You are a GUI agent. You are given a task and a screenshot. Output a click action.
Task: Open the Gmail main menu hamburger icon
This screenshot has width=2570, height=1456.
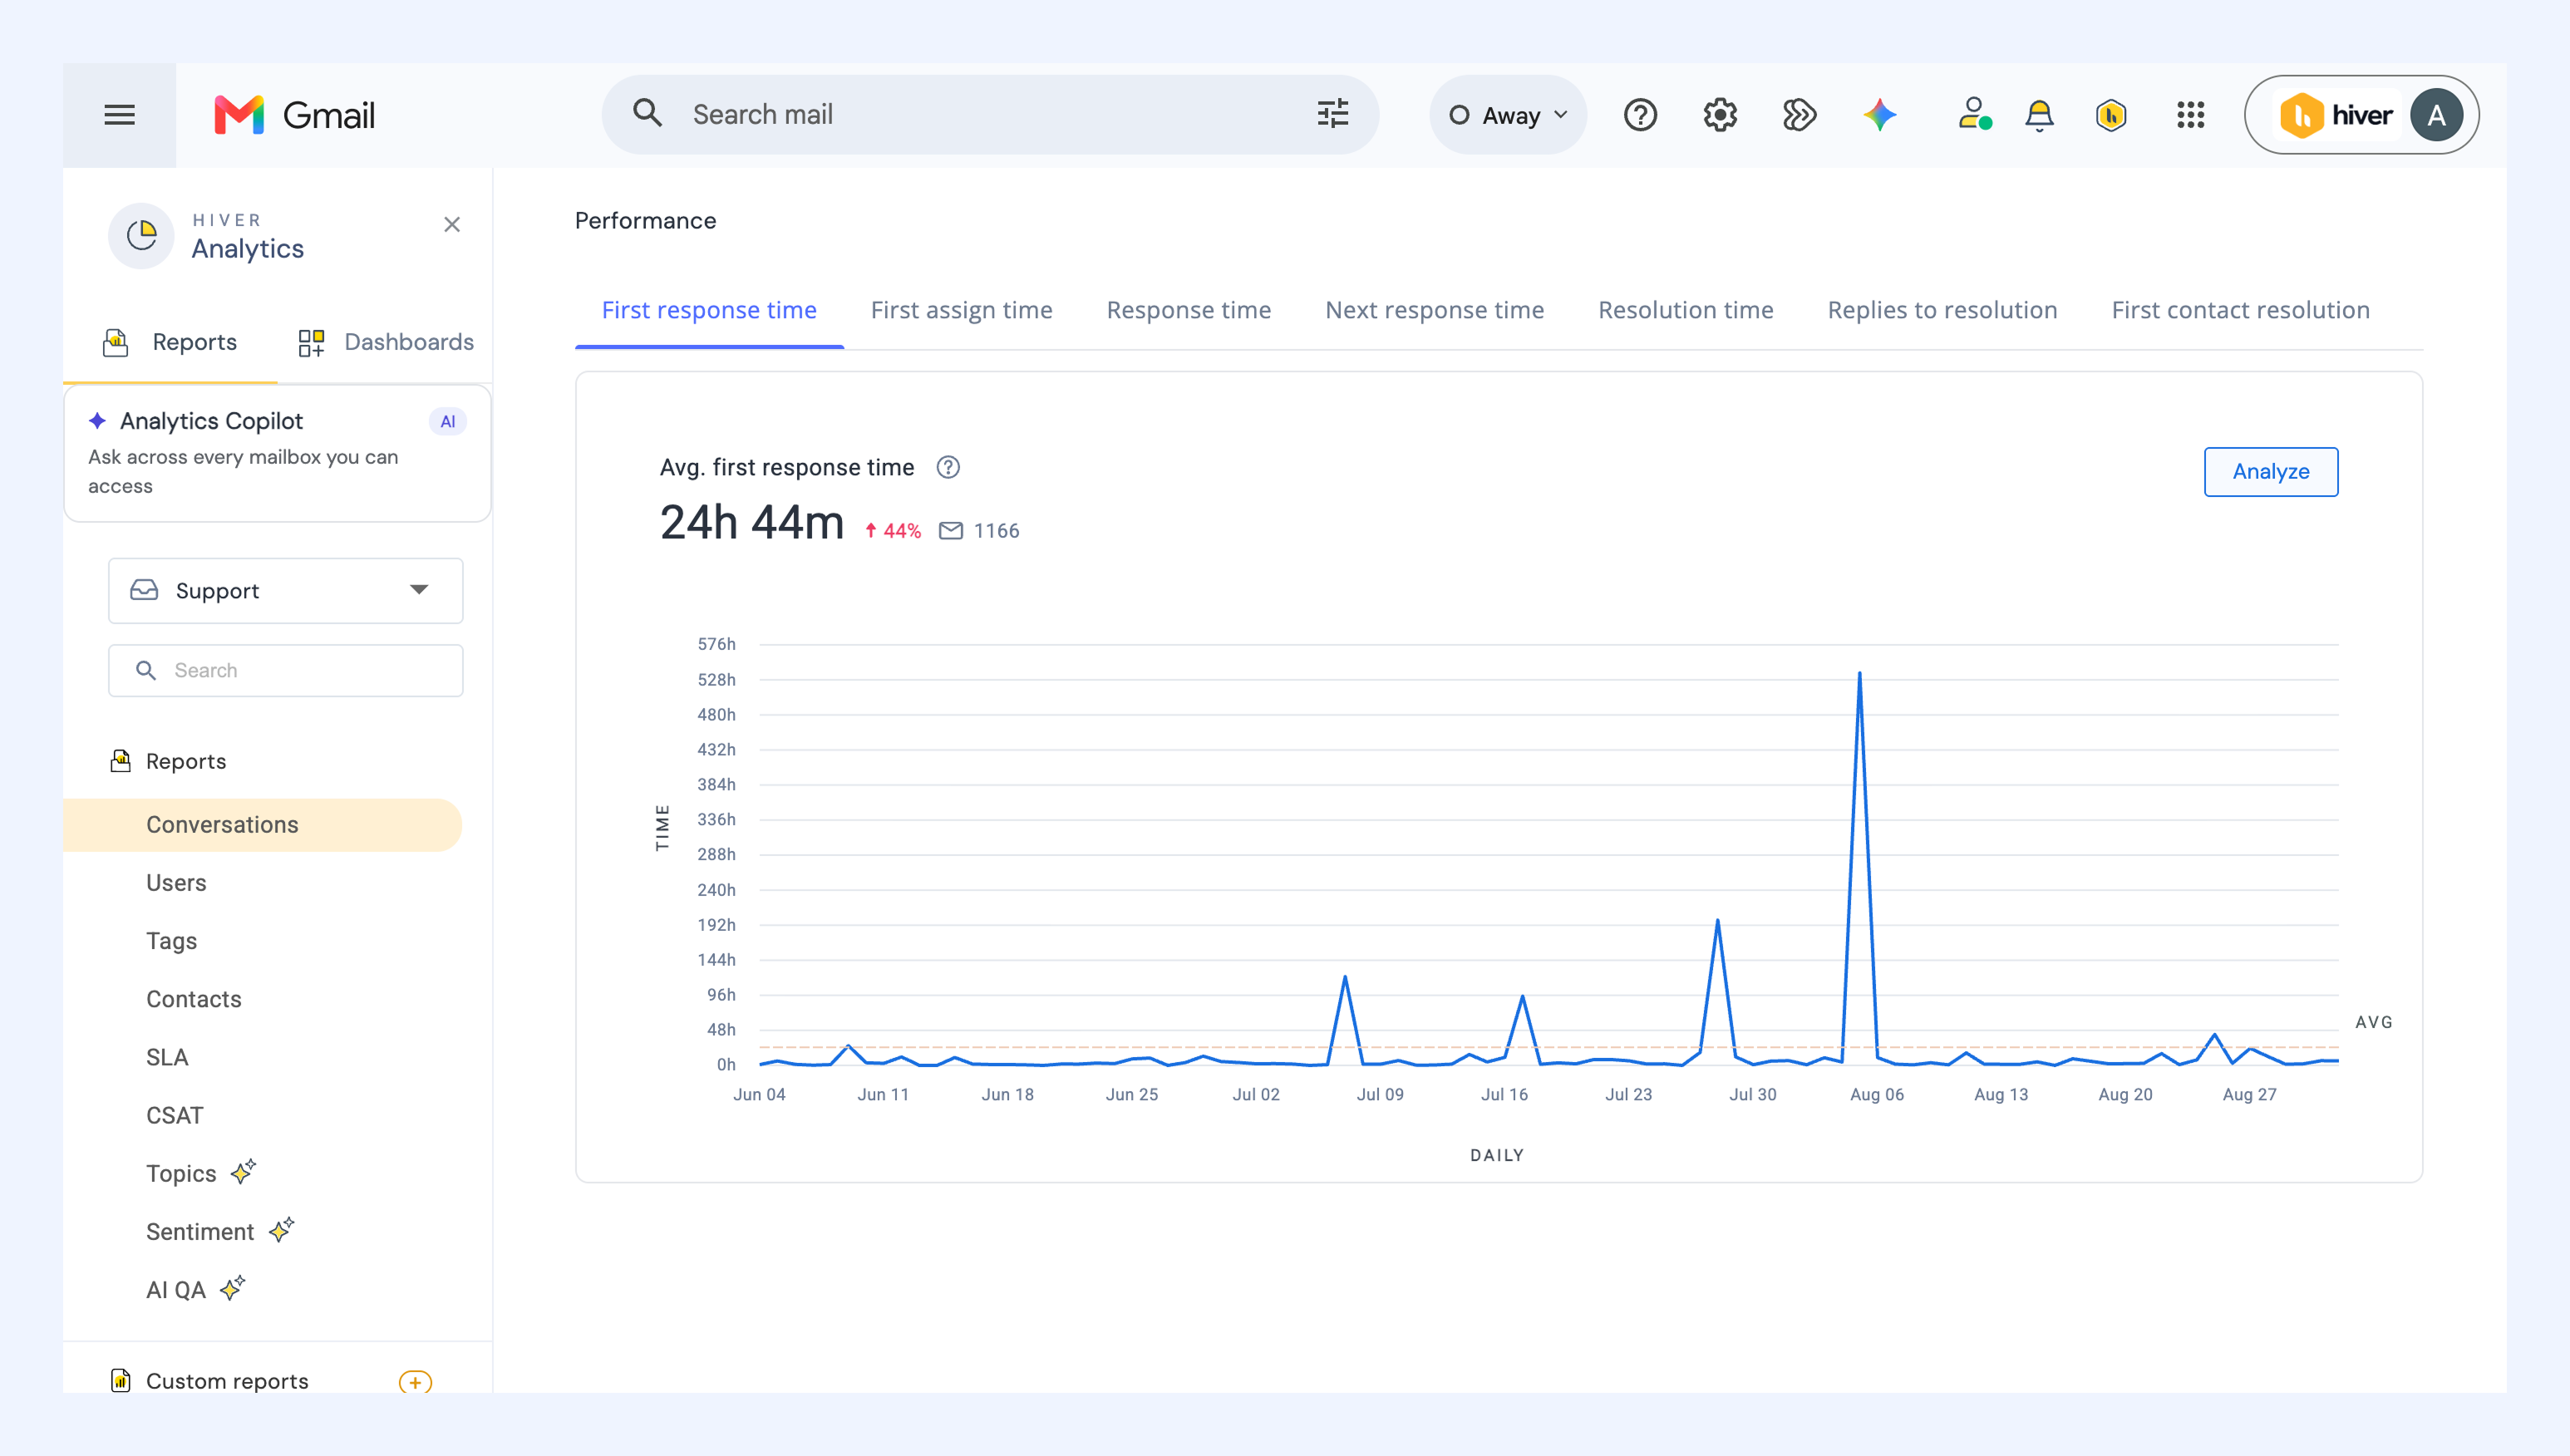tap(119, 115)
